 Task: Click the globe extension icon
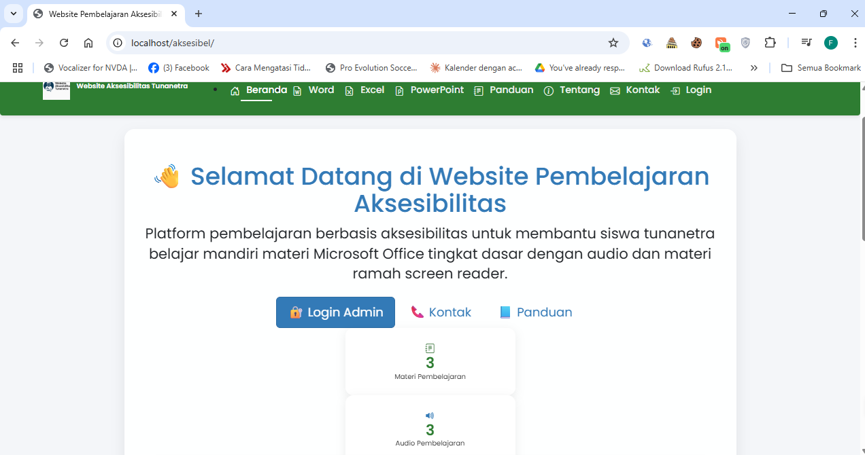(647, 43)
